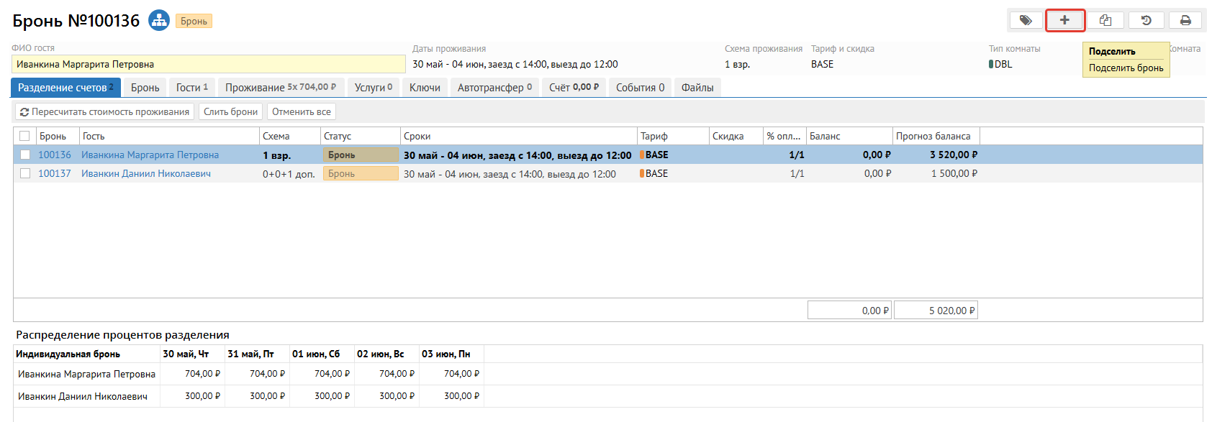This screenshot has width=1212, height=422.
Task: Open the Счёт tab
Action: 574,87
